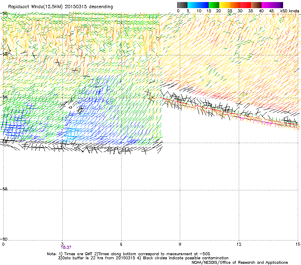301x265 pixels.
Task: Click the blue 10-15 knots legend color
Action: [x=203, y=5]
